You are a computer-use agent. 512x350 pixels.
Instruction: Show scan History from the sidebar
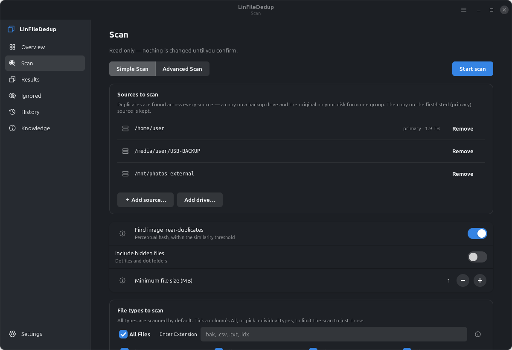coord(45,112)
